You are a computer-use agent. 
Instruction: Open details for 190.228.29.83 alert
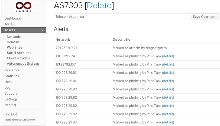tap(168, 122)
